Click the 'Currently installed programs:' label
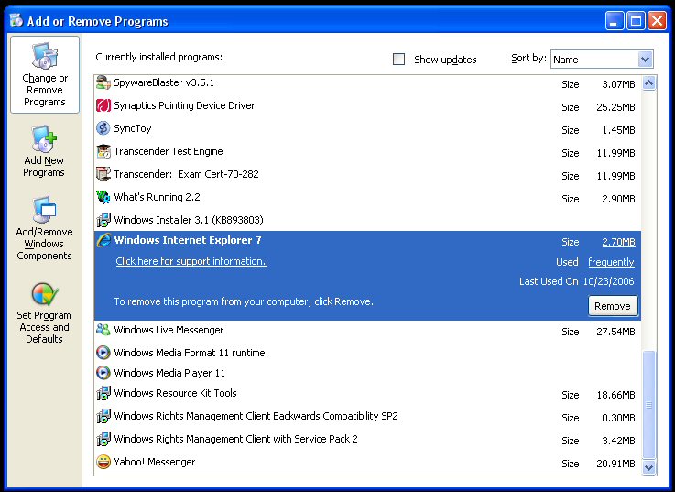 click(158, 57)
